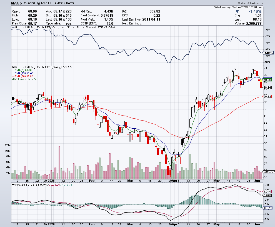Click the EMA(5) 69.28 legend entry
Viewport: 275px width, 227px height.
coord(22,70)
